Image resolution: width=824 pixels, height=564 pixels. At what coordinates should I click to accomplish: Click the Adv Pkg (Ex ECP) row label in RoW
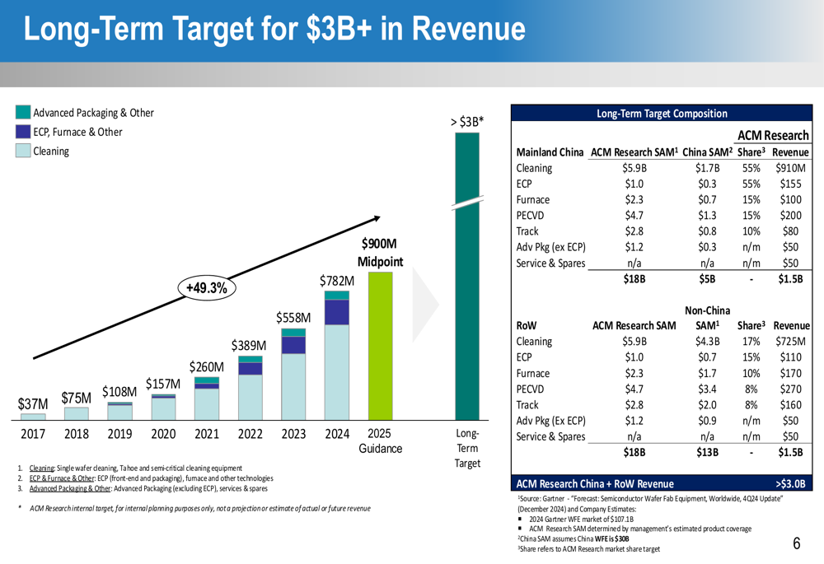click(x=550, y=421)
